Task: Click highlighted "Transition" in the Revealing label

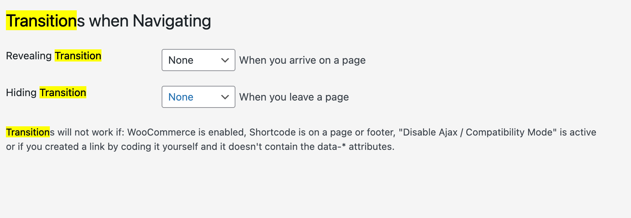Action: 78,56
